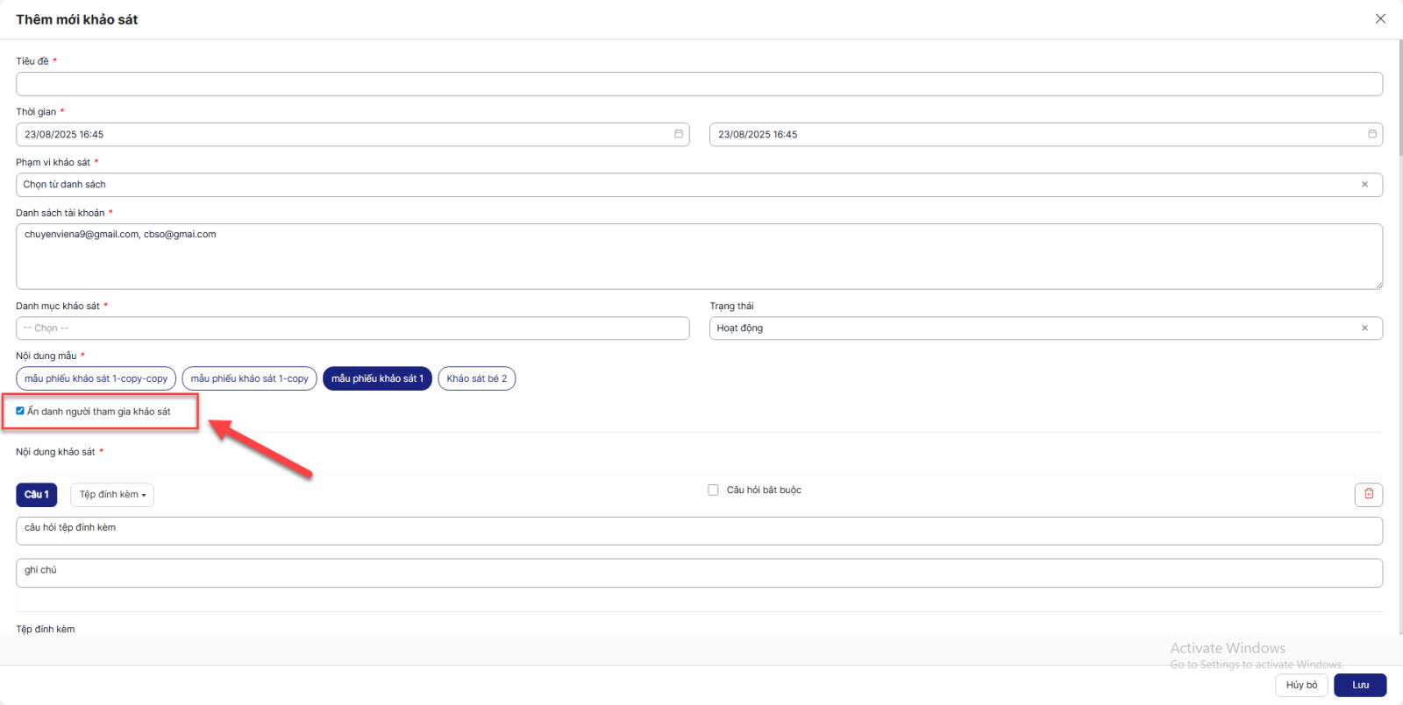Open the Danh mục khảo sát dropdown
Viewport: 1403px width, 705px height.
tap(353, 328)
